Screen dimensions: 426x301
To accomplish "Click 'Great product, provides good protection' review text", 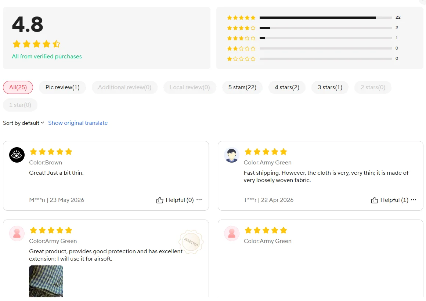I will pyautogui.click(x=106, y=255).
